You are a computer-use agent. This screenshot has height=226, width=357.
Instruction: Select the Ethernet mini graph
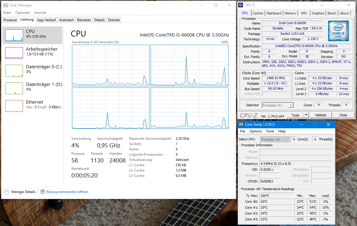[14, 106]
